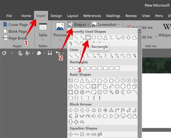The height and width of the screenshot is (138, 171).
Task: Click the shapes list scroll-up arrow
Action: click(140, 30)
